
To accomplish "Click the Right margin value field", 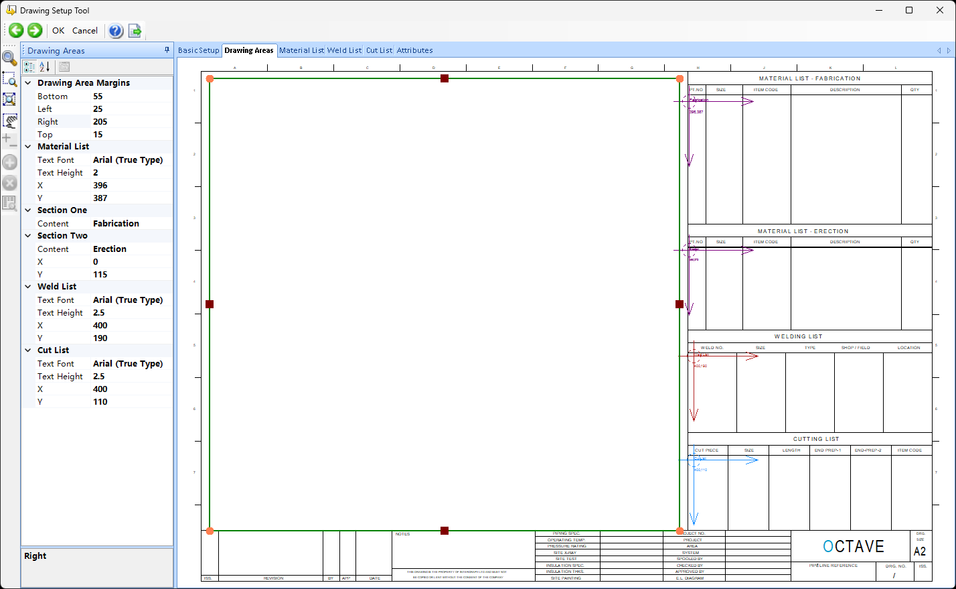I will tap(131, 122).
